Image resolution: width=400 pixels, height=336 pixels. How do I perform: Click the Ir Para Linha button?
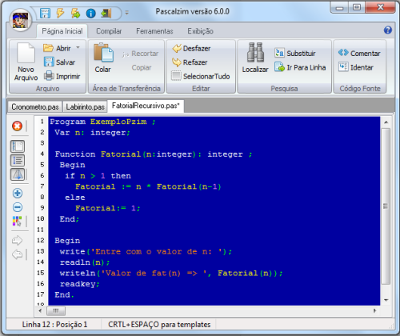pos(300,67)
